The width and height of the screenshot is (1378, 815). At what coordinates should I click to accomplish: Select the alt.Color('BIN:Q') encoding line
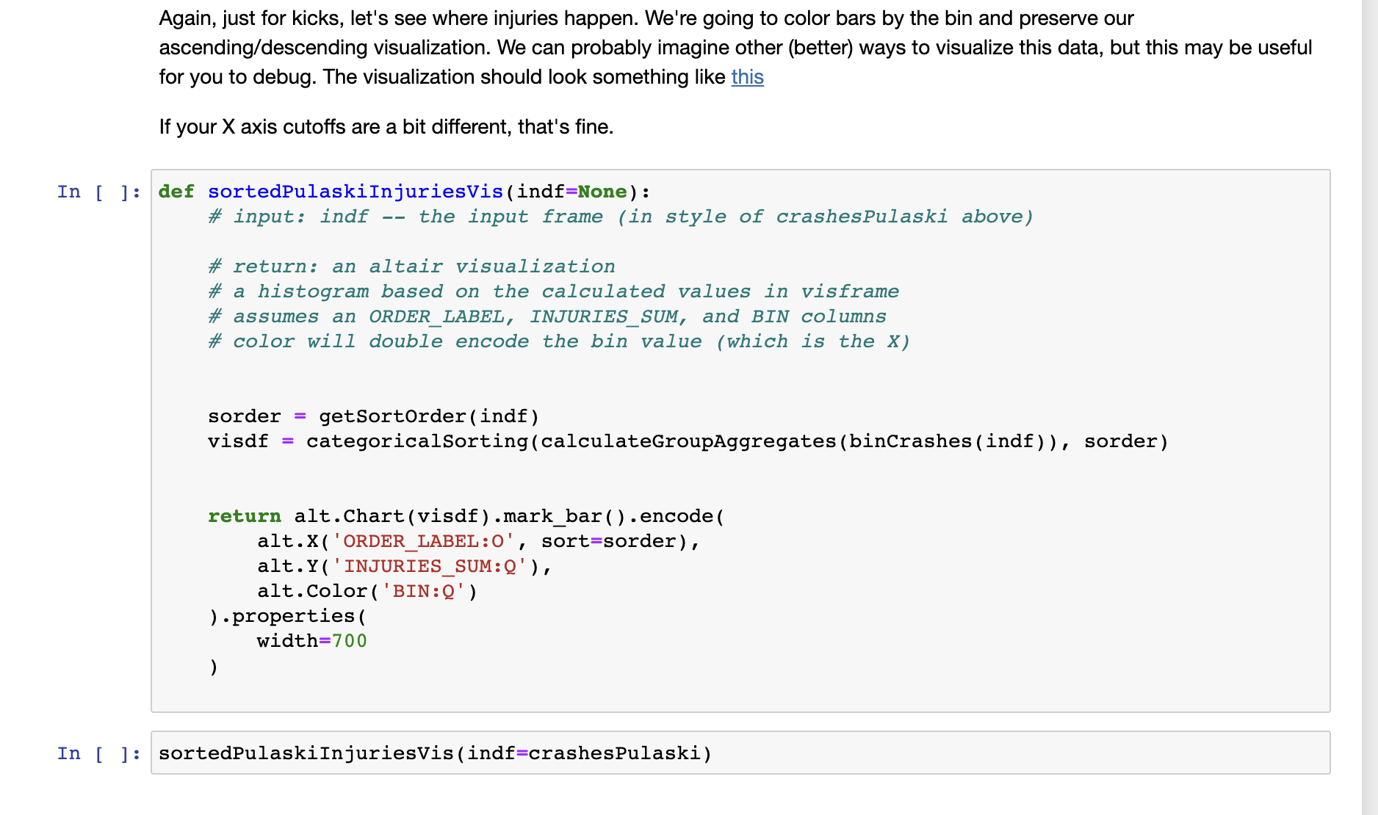tap(367, 590)
